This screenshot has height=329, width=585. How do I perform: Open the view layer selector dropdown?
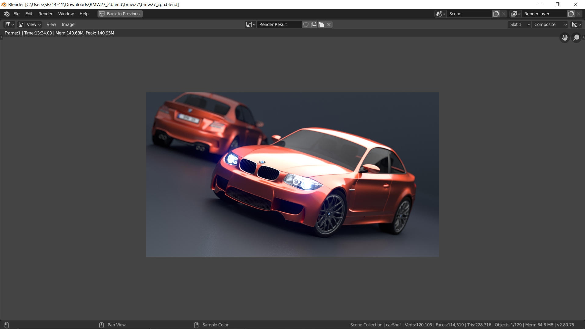coord(516,14)
